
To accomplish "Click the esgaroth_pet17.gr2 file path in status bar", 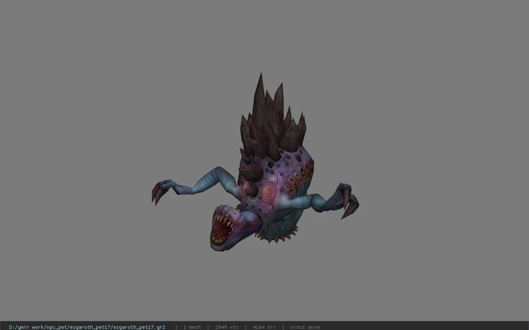I will pos(87,327).
